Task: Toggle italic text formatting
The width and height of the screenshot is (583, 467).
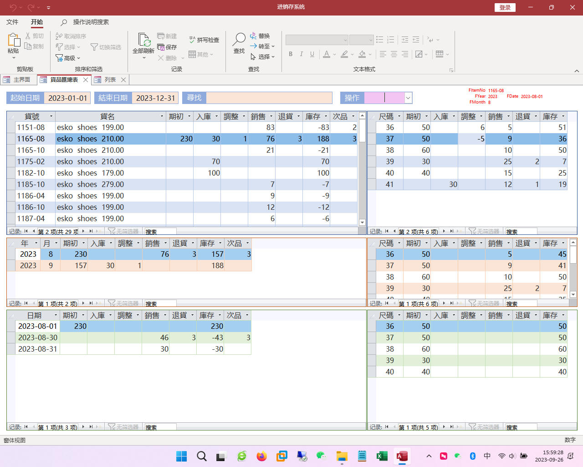Action: (x=301, y=54)
